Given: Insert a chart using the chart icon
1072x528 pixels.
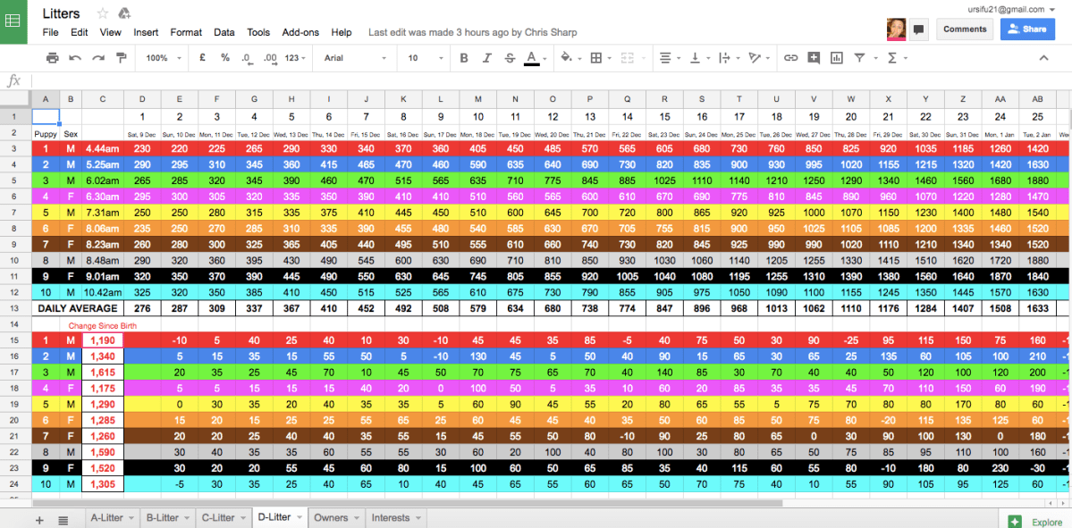Looking at the screenshot, I should [x=837, y=58].
